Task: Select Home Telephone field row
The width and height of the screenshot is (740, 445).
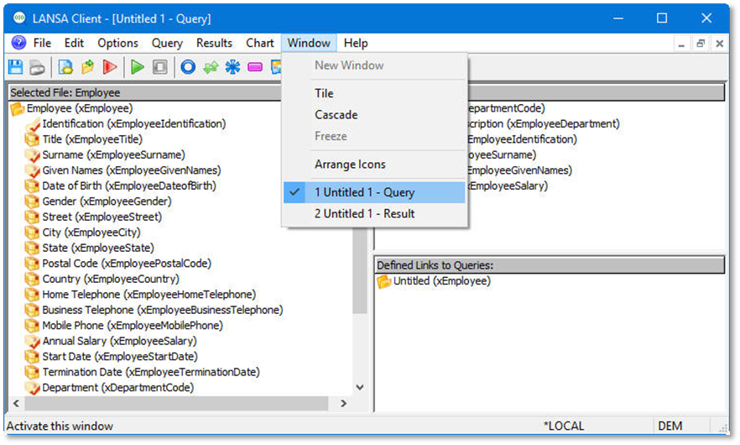Action: point(149,295)
